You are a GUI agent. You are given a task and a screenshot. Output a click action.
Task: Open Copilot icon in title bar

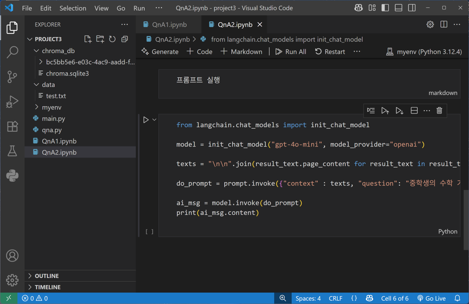click(359, 8)
